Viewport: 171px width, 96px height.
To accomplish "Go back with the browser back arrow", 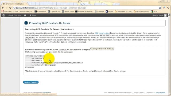I will [3, 8].
